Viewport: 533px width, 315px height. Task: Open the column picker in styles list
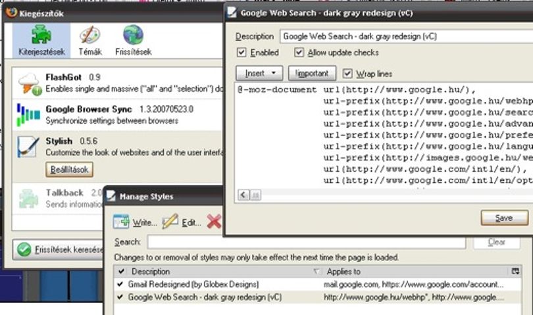[515, 271]
